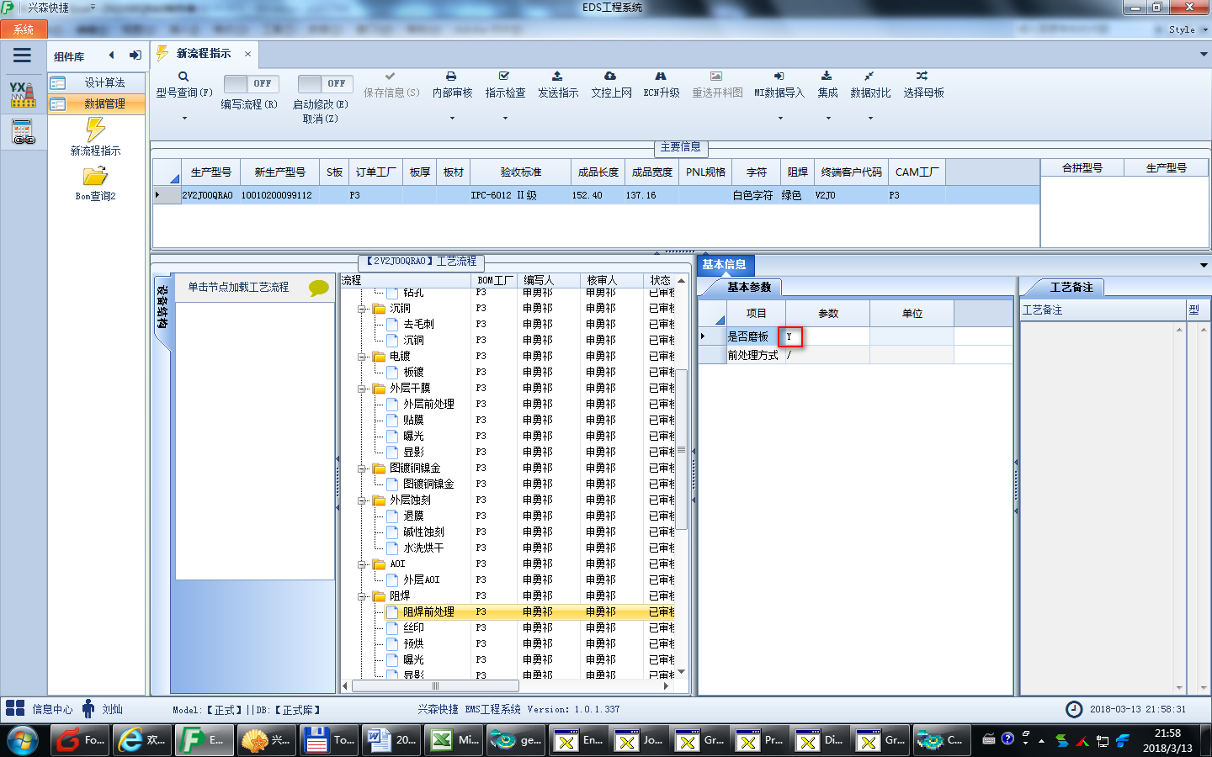Click the user icon beside 刘灿
Image resolution: width=1212 pixels, height=757 pixels.
click(x=88, y=708)
